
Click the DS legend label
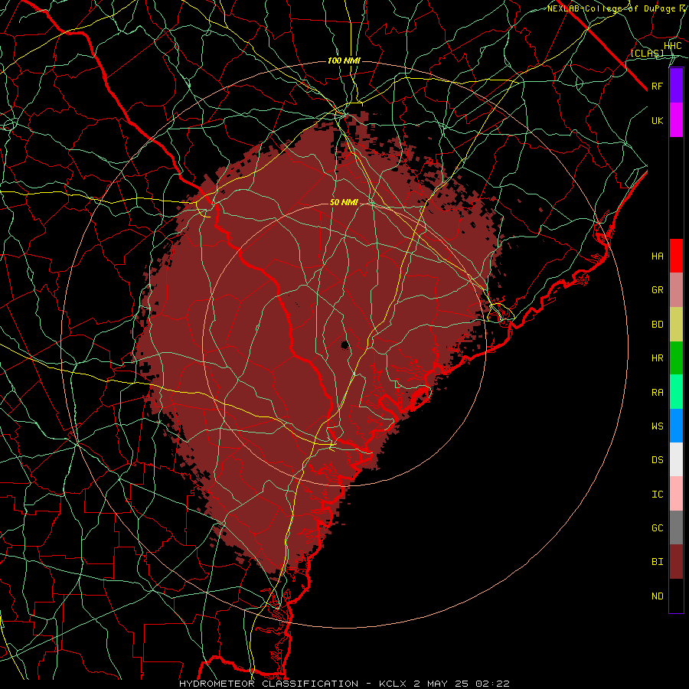(x=657, y=460)
